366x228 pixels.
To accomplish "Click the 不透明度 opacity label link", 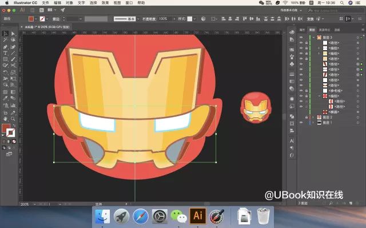I will 149,19.
